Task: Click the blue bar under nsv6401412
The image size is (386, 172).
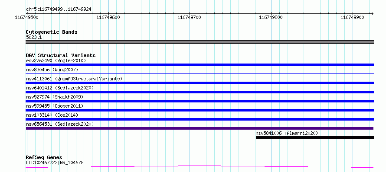Action: pyautogui.click(x=200, y=92)
